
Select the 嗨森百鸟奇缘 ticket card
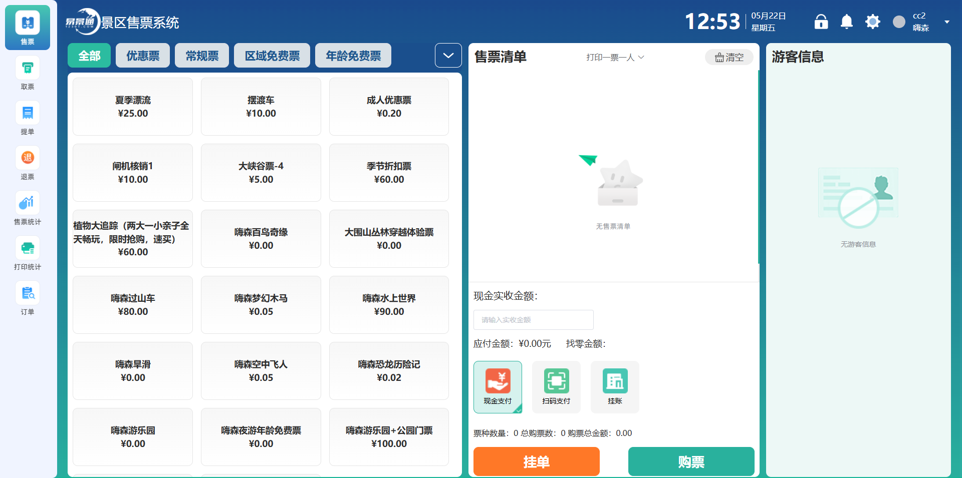pos(261,239)
